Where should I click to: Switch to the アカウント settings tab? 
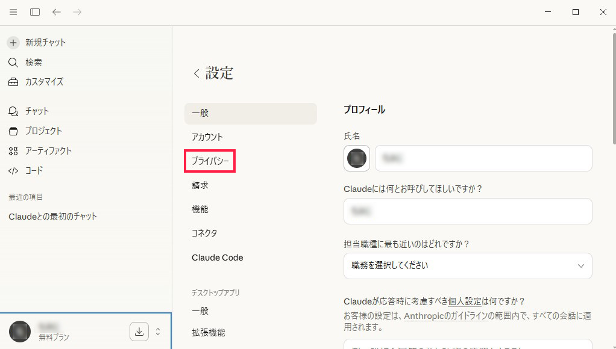[207, 137]
